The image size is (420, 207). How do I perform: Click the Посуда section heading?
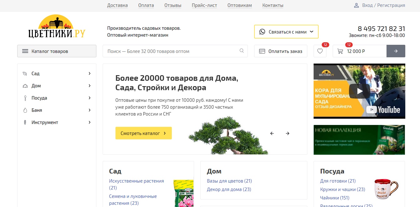(x=332, y=171)
